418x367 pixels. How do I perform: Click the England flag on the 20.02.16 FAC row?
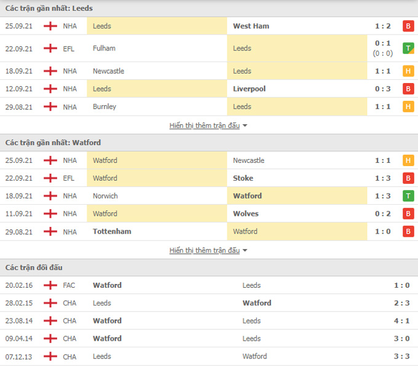click(50, 285)
